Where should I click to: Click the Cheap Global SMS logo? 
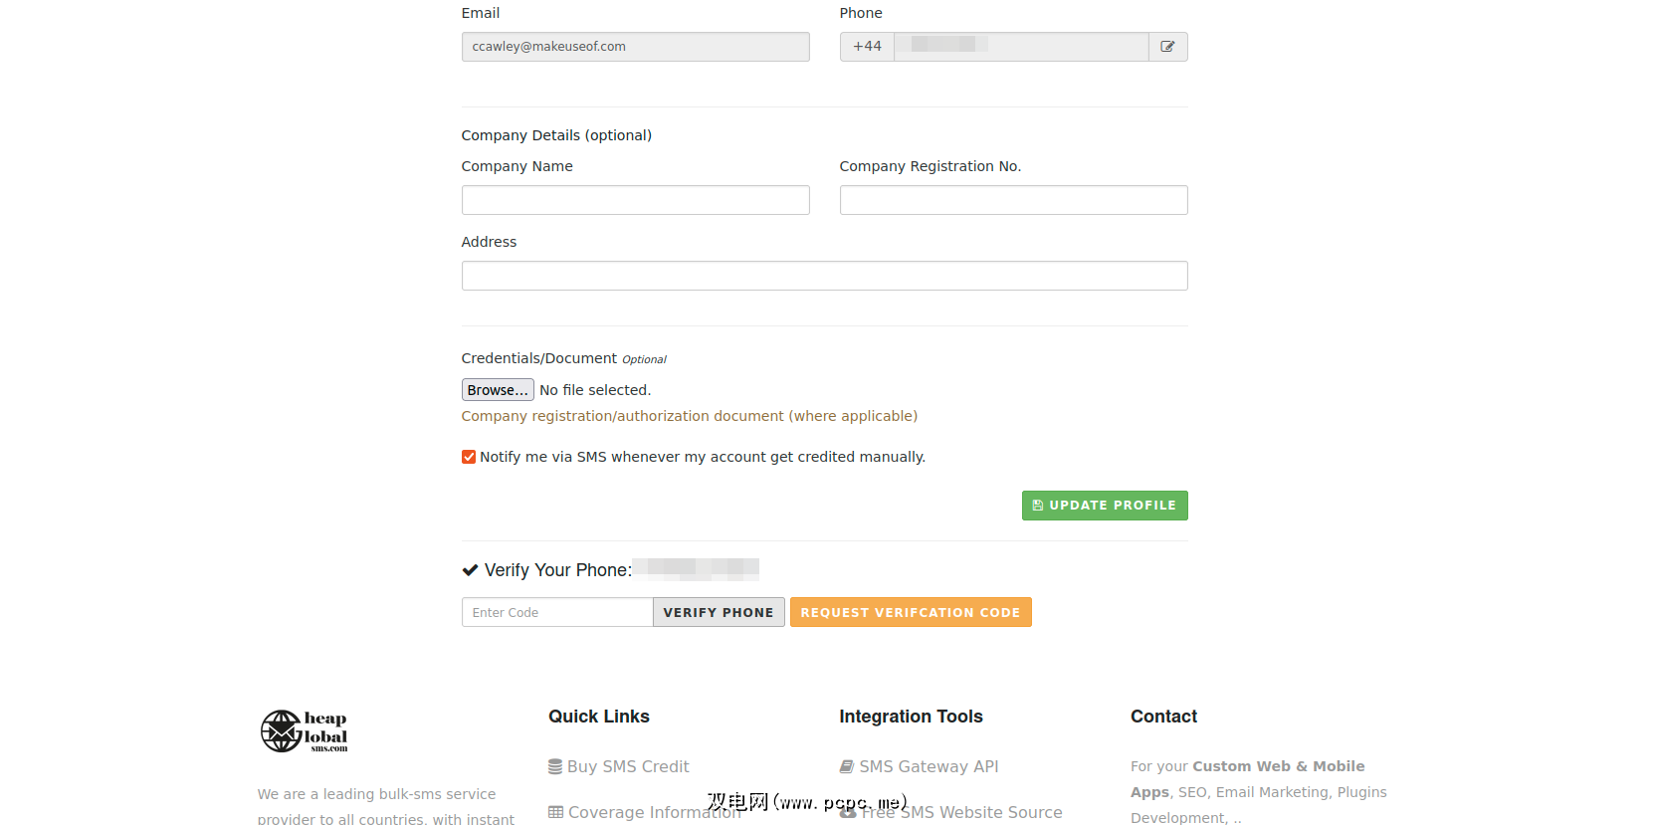304,731
